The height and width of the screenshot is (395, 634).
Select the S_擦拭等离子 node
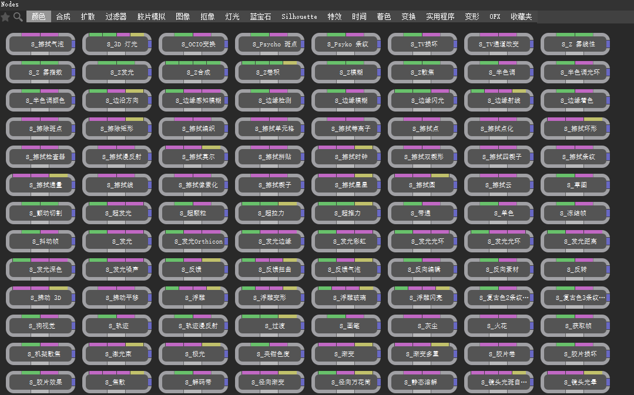point(346,129)
